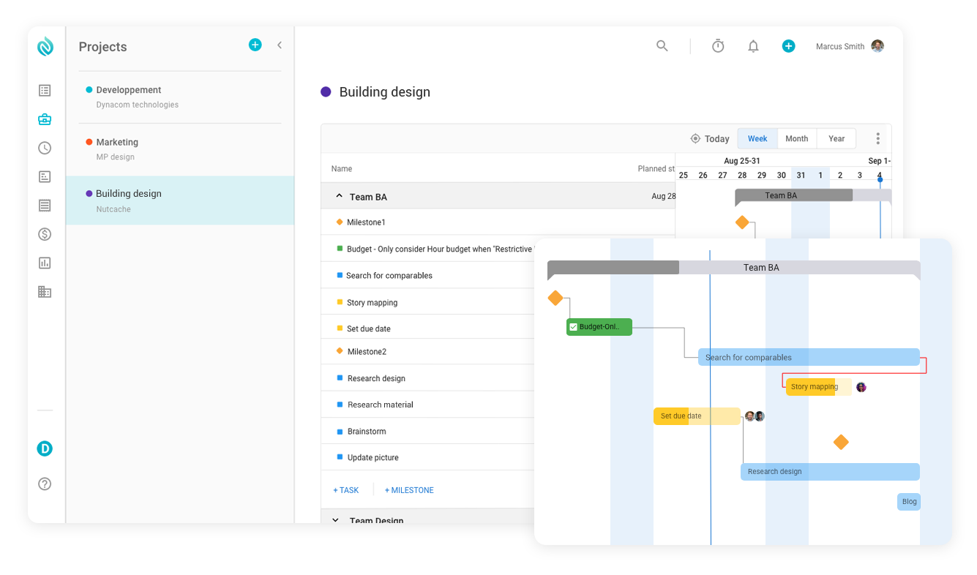Open help using the question mark icon
Screen dimensions: 977x575
[x=45, y=484]
